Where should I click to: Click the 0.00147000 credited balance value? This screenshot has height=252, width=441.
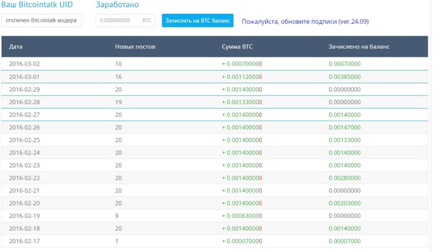tap(345, 127)
